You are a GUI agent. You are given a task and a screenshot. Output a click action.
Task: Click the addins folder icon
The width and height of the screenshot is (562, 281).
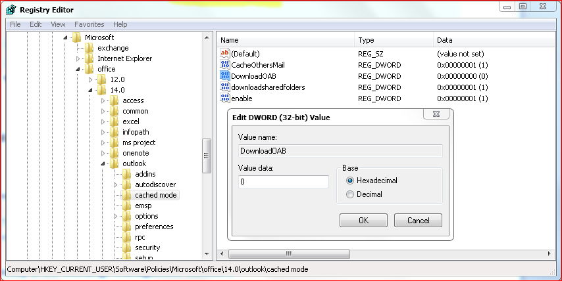pos(127,174)
